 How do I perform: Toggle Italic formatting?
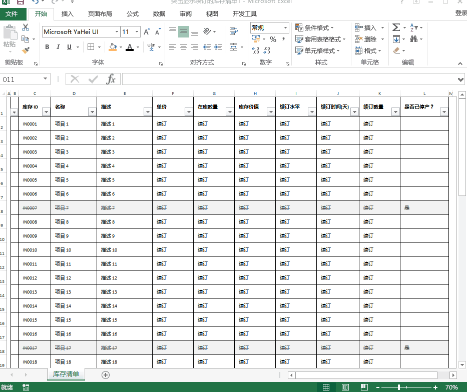[x=58, y=47]
